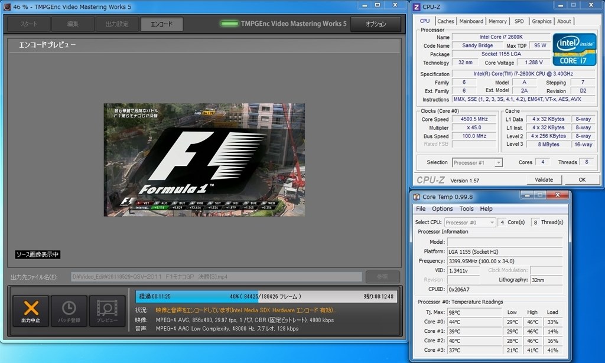Select the Graphics tab in CPU-Z

[x=541, y=21]
